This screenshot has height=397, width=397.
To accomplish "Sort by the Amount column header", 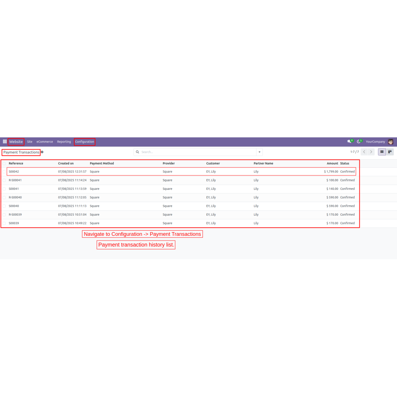I will point(332,164).
